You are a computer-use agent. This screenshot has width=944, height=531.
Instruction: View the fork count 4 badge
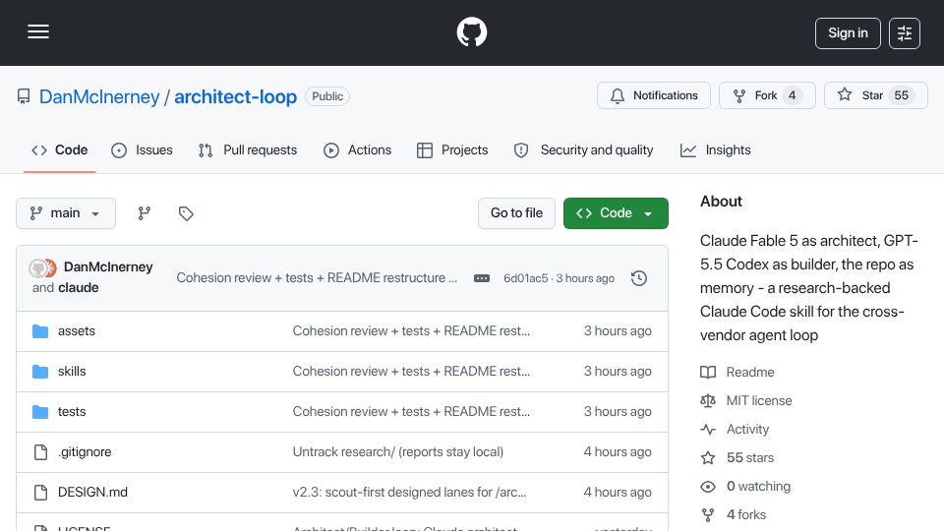[793, 95]
